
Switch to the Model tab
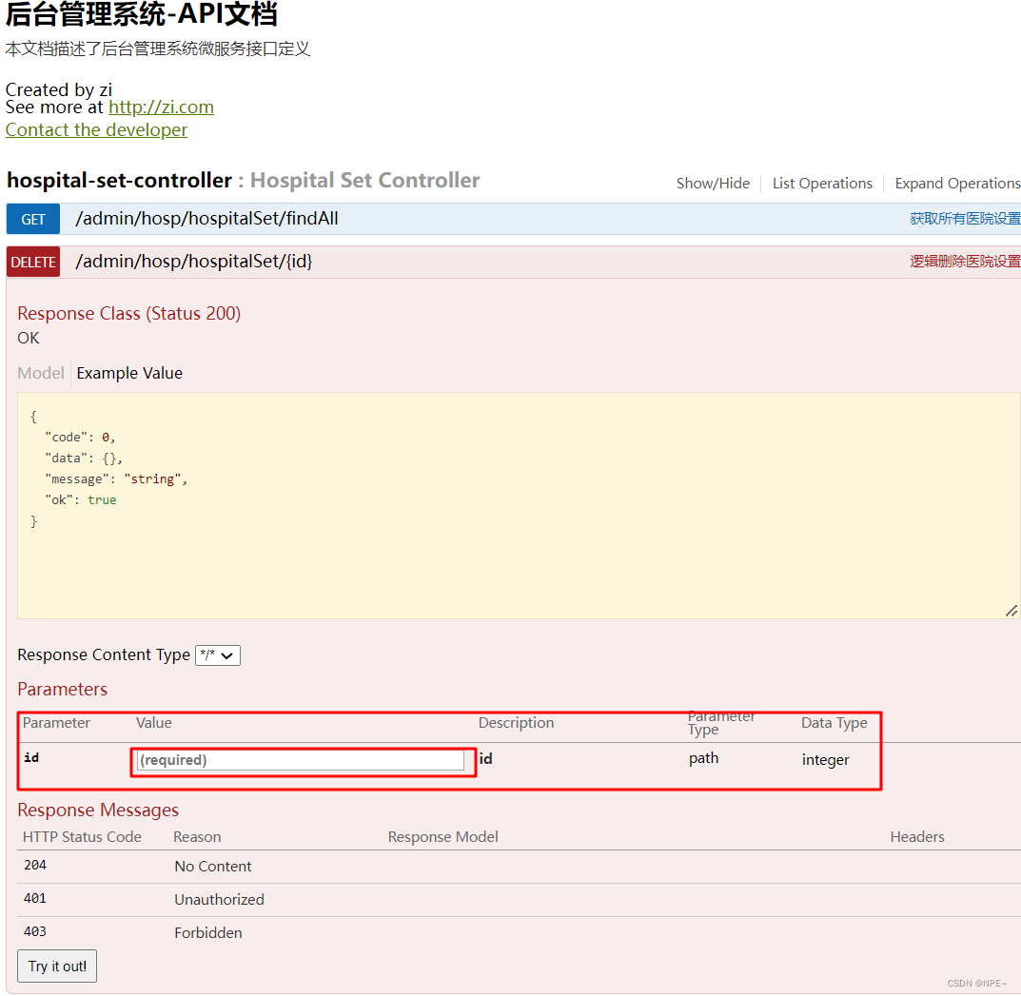click(40, 373)
